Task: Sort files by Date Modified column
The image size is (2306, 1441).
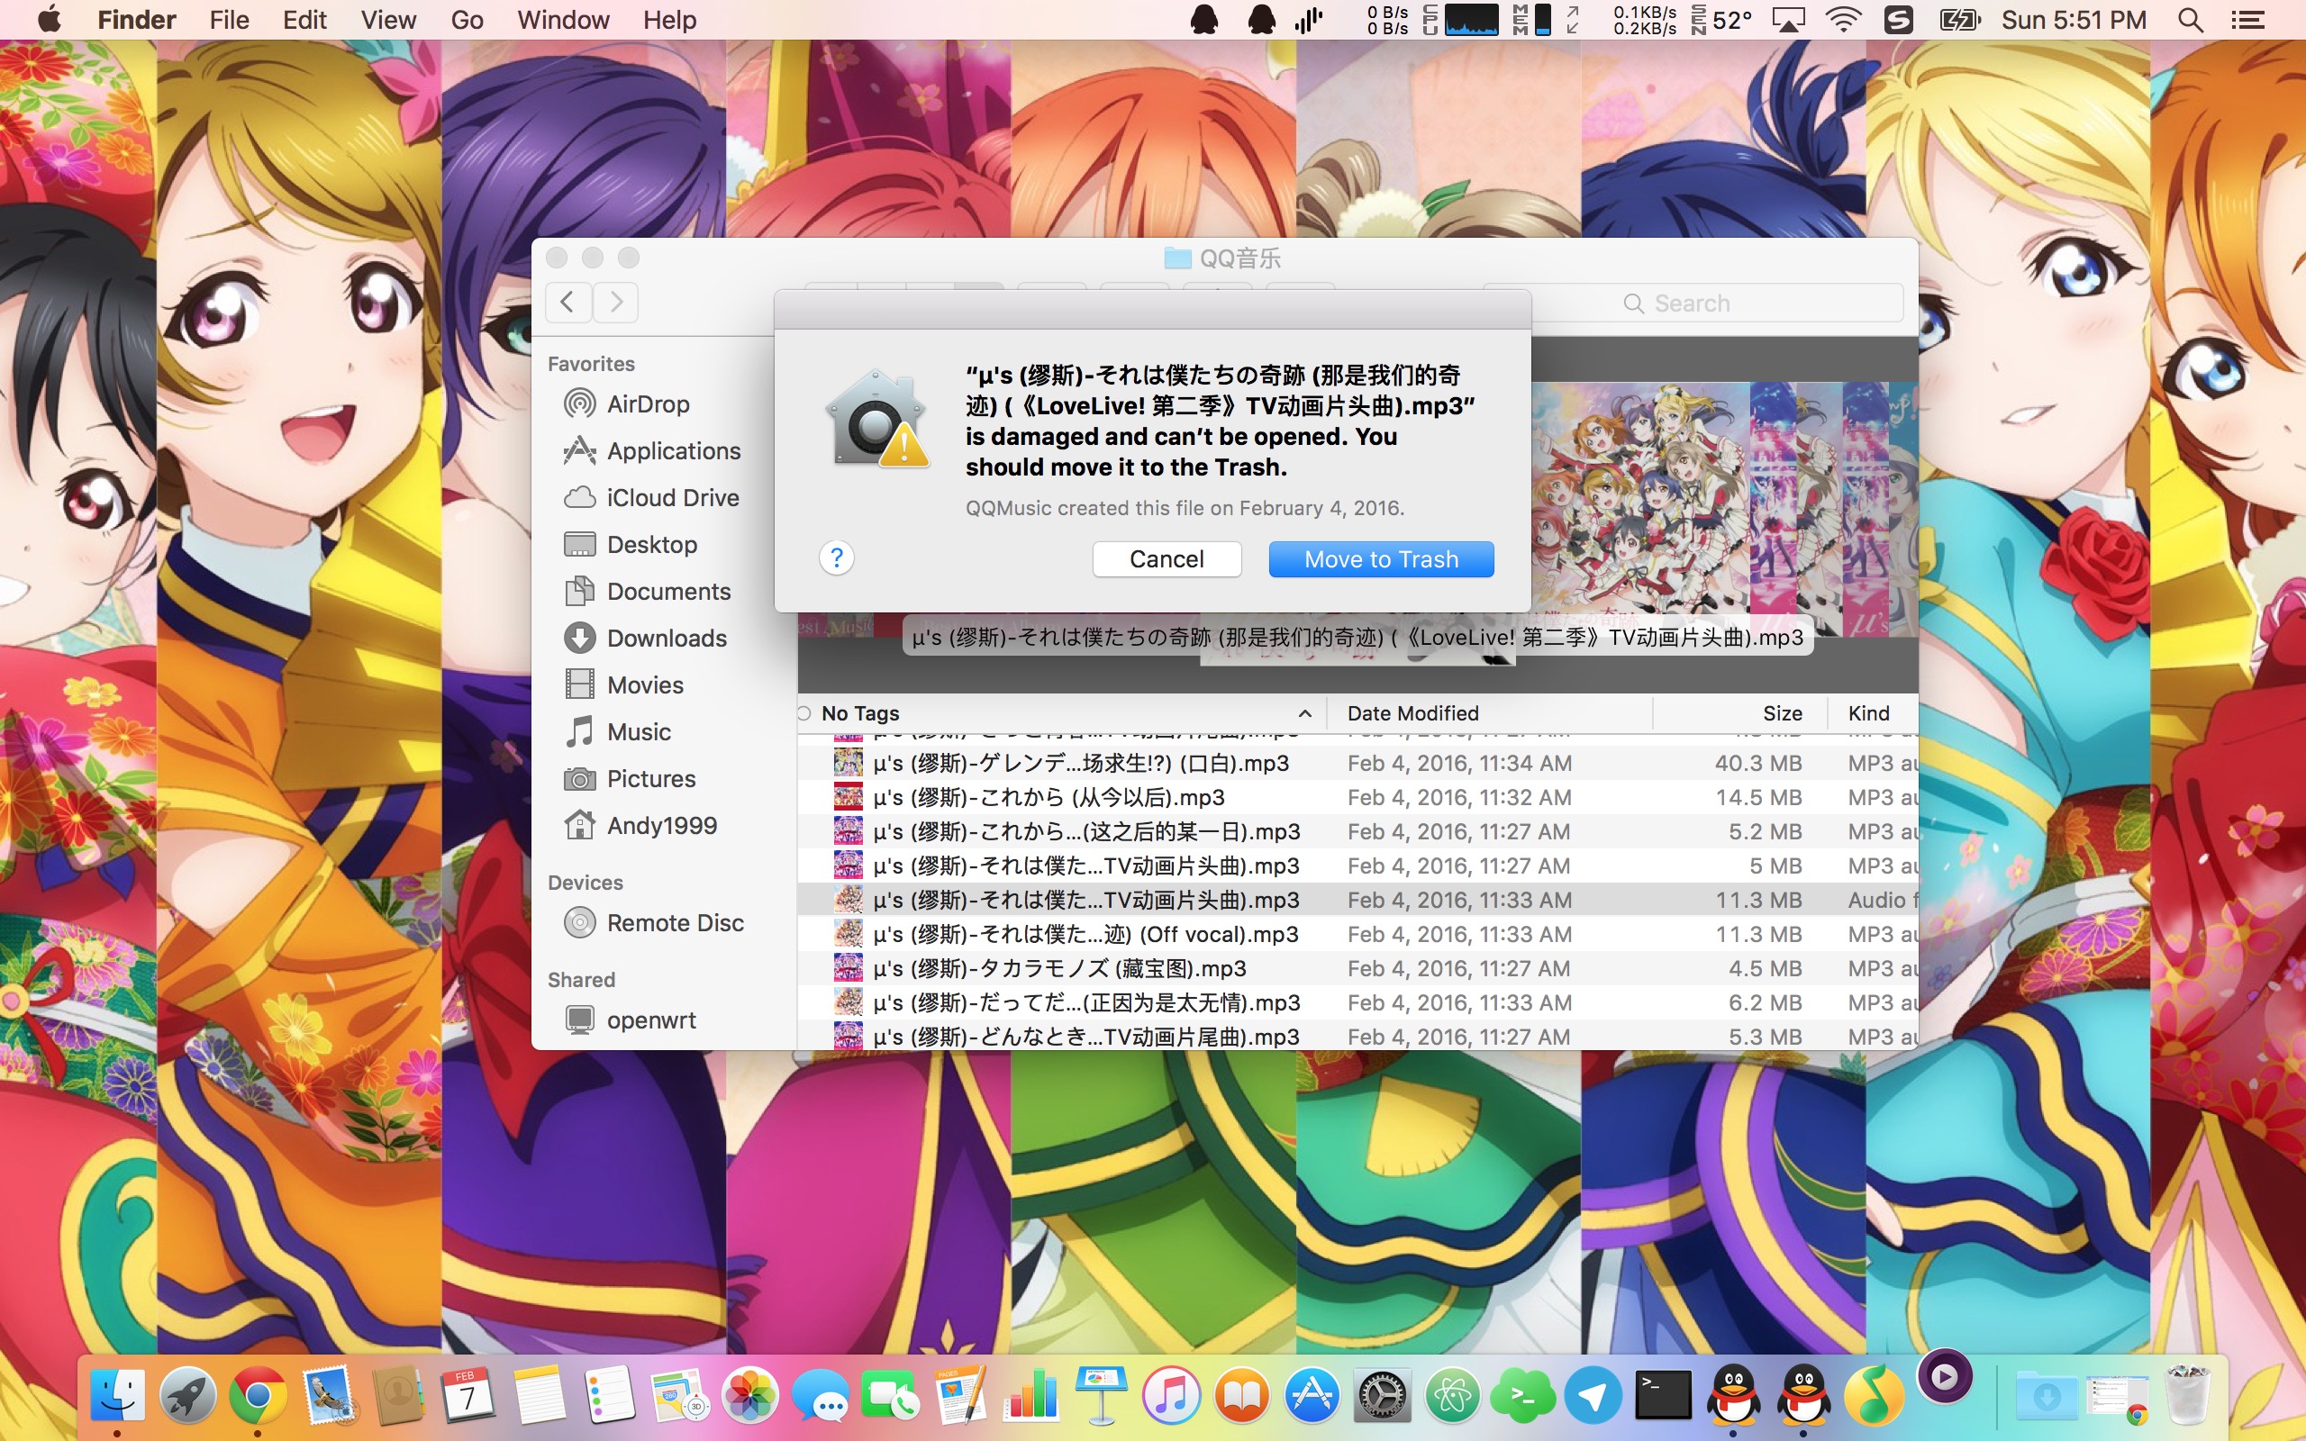Action: click(x=1412, y=713)
